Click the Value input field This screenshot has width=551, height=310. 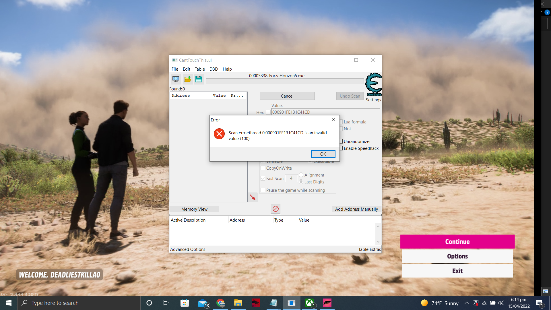click(325, 112)
